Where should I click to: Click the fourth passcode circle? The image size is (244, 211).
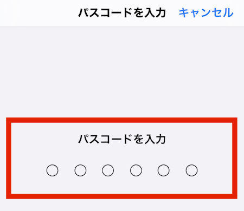(x=136, y=170)
